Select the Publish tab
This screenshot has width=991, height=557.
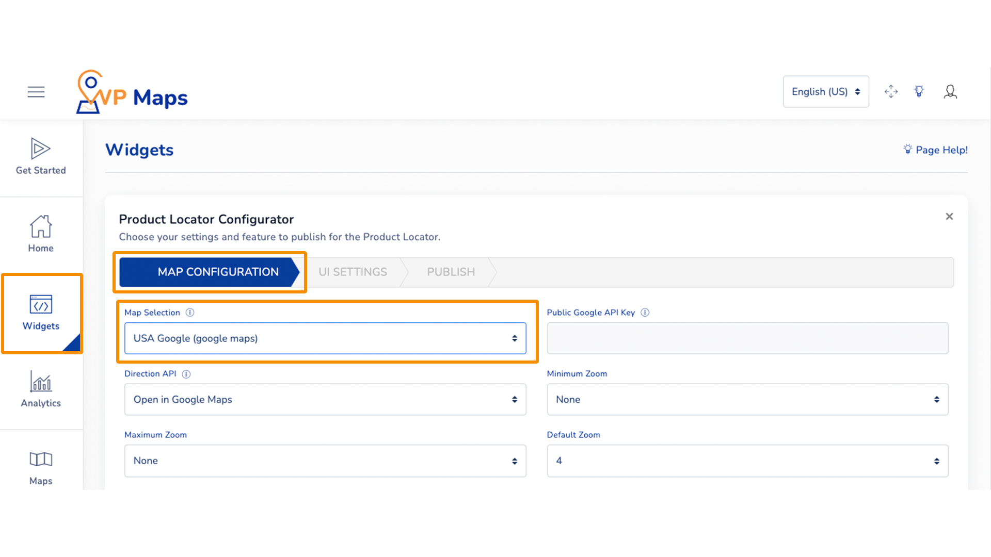tap(450, 272)
